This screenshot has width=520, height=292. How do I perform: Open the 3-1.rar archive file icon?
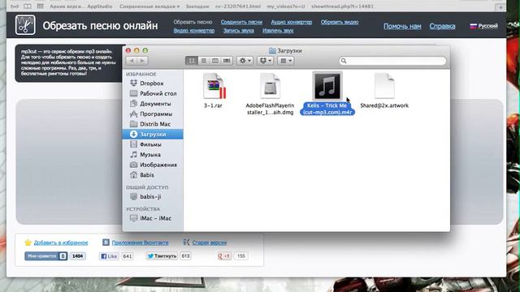(x=214, y=86)
